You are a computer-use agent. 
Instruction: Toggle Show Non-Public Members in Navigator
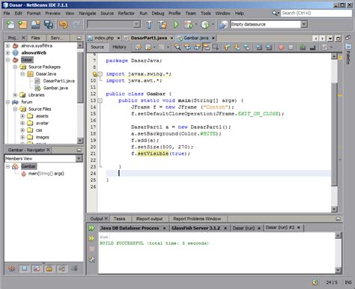[x=49, y=268]
